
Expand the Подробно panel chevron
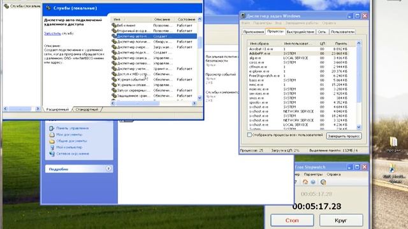click(x=108, y=169)
